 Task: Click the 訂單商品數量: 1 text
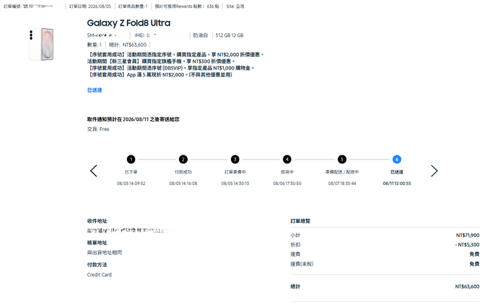[133, 6]
